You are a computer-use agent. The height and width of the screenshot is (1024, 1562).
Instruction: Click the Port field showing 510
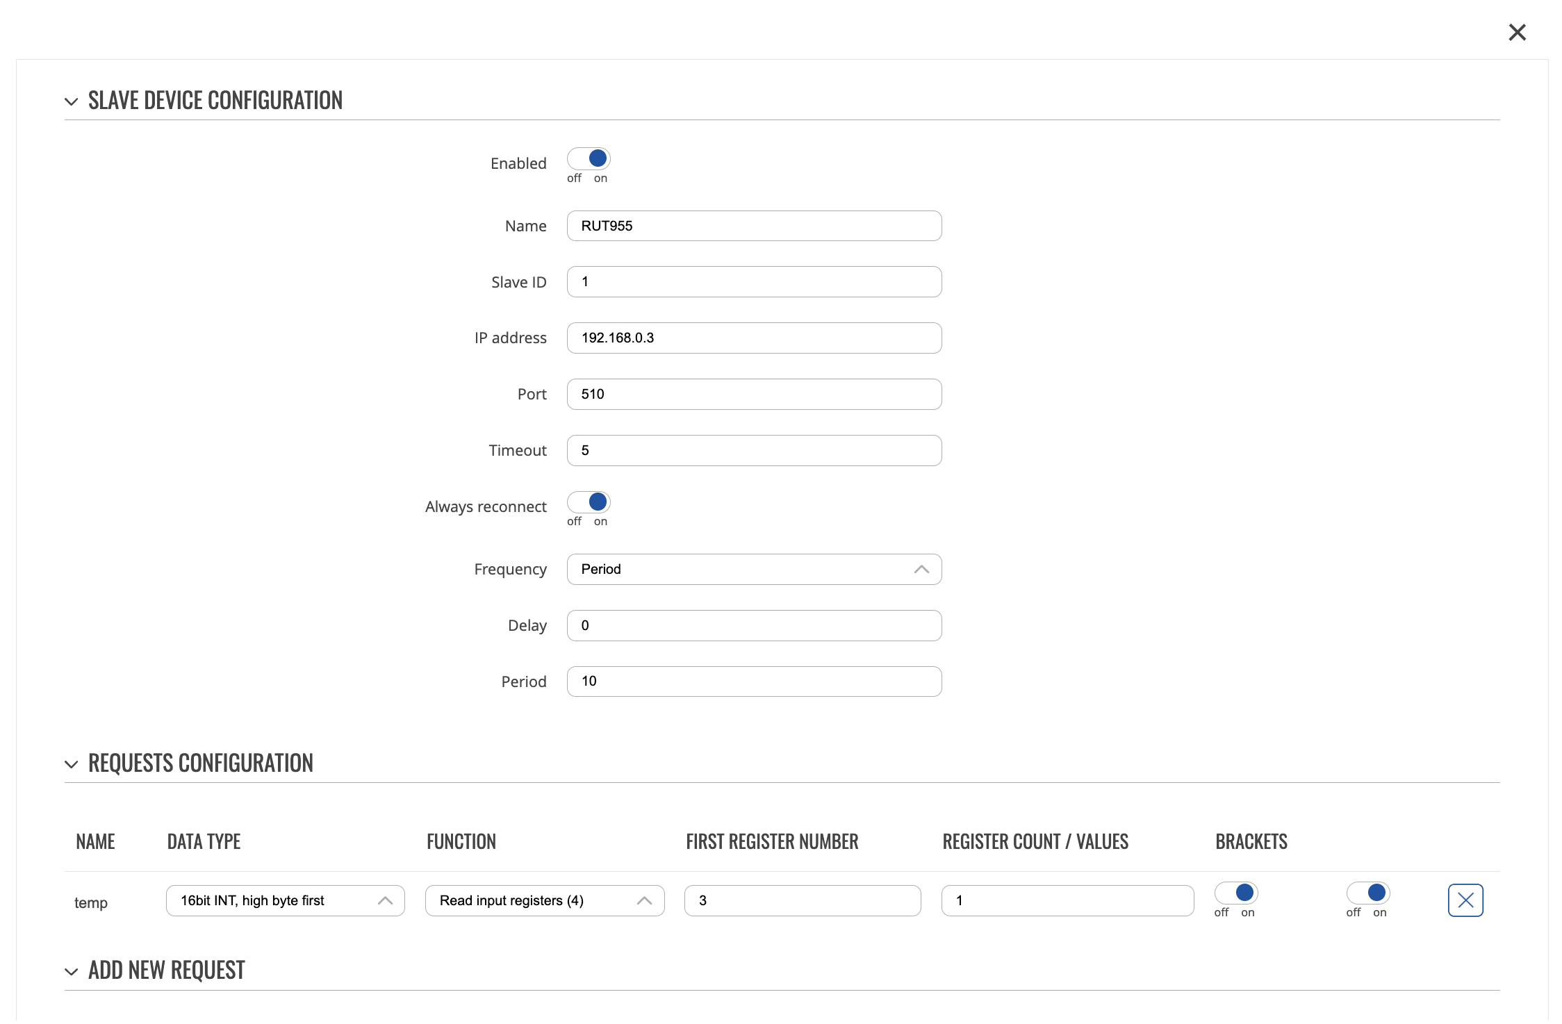(754, 395)
